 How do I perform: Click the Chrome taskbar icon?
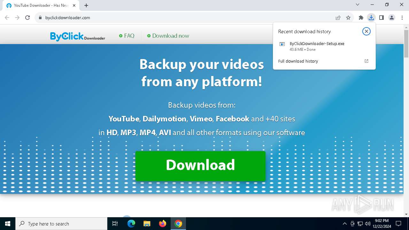coord(178,224)
